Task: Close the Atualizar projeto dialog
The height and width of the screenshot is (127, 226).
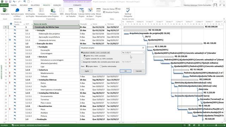Action: [143, 48]
